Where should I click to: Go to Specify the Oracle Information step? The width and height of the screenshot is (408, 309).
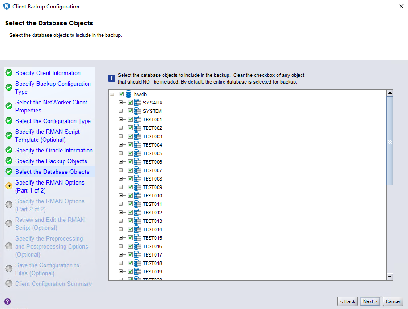53,150
